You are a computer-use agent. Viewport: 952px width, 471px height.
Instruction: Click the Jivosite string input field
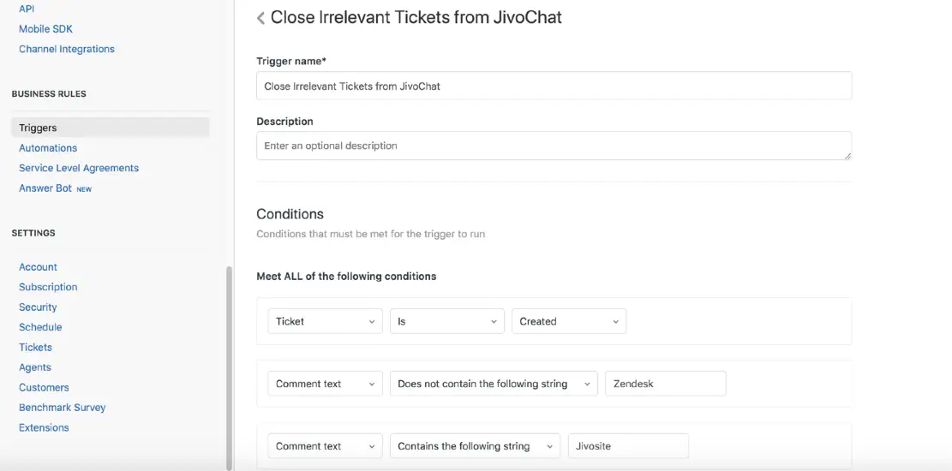pos(627,446)
